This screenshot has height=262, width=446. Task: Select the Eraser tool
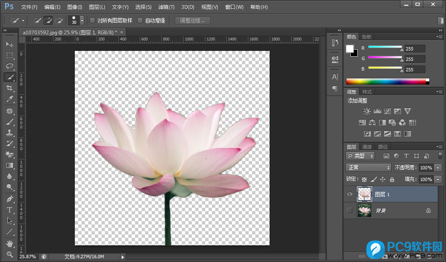(10, 154)
